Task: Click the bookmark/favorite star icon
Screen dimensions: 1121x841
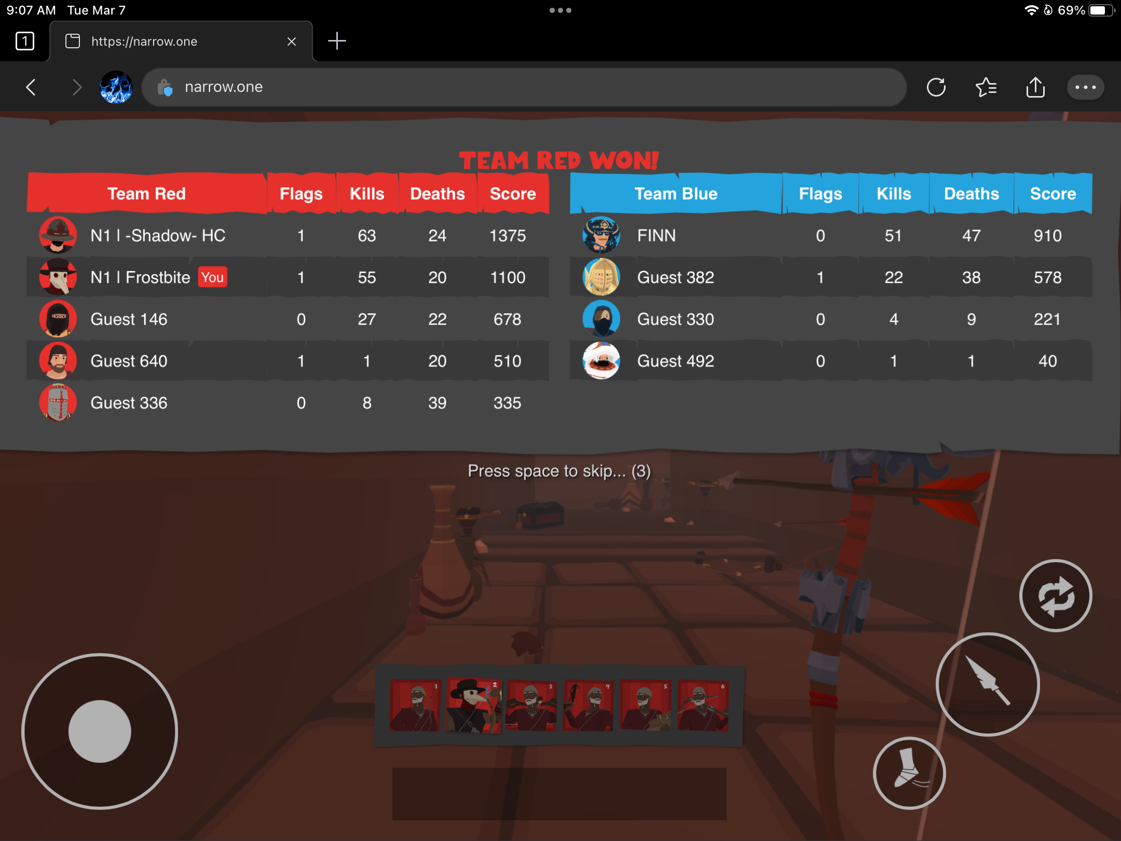Action: pyautogui.click(x=987, y=87)
